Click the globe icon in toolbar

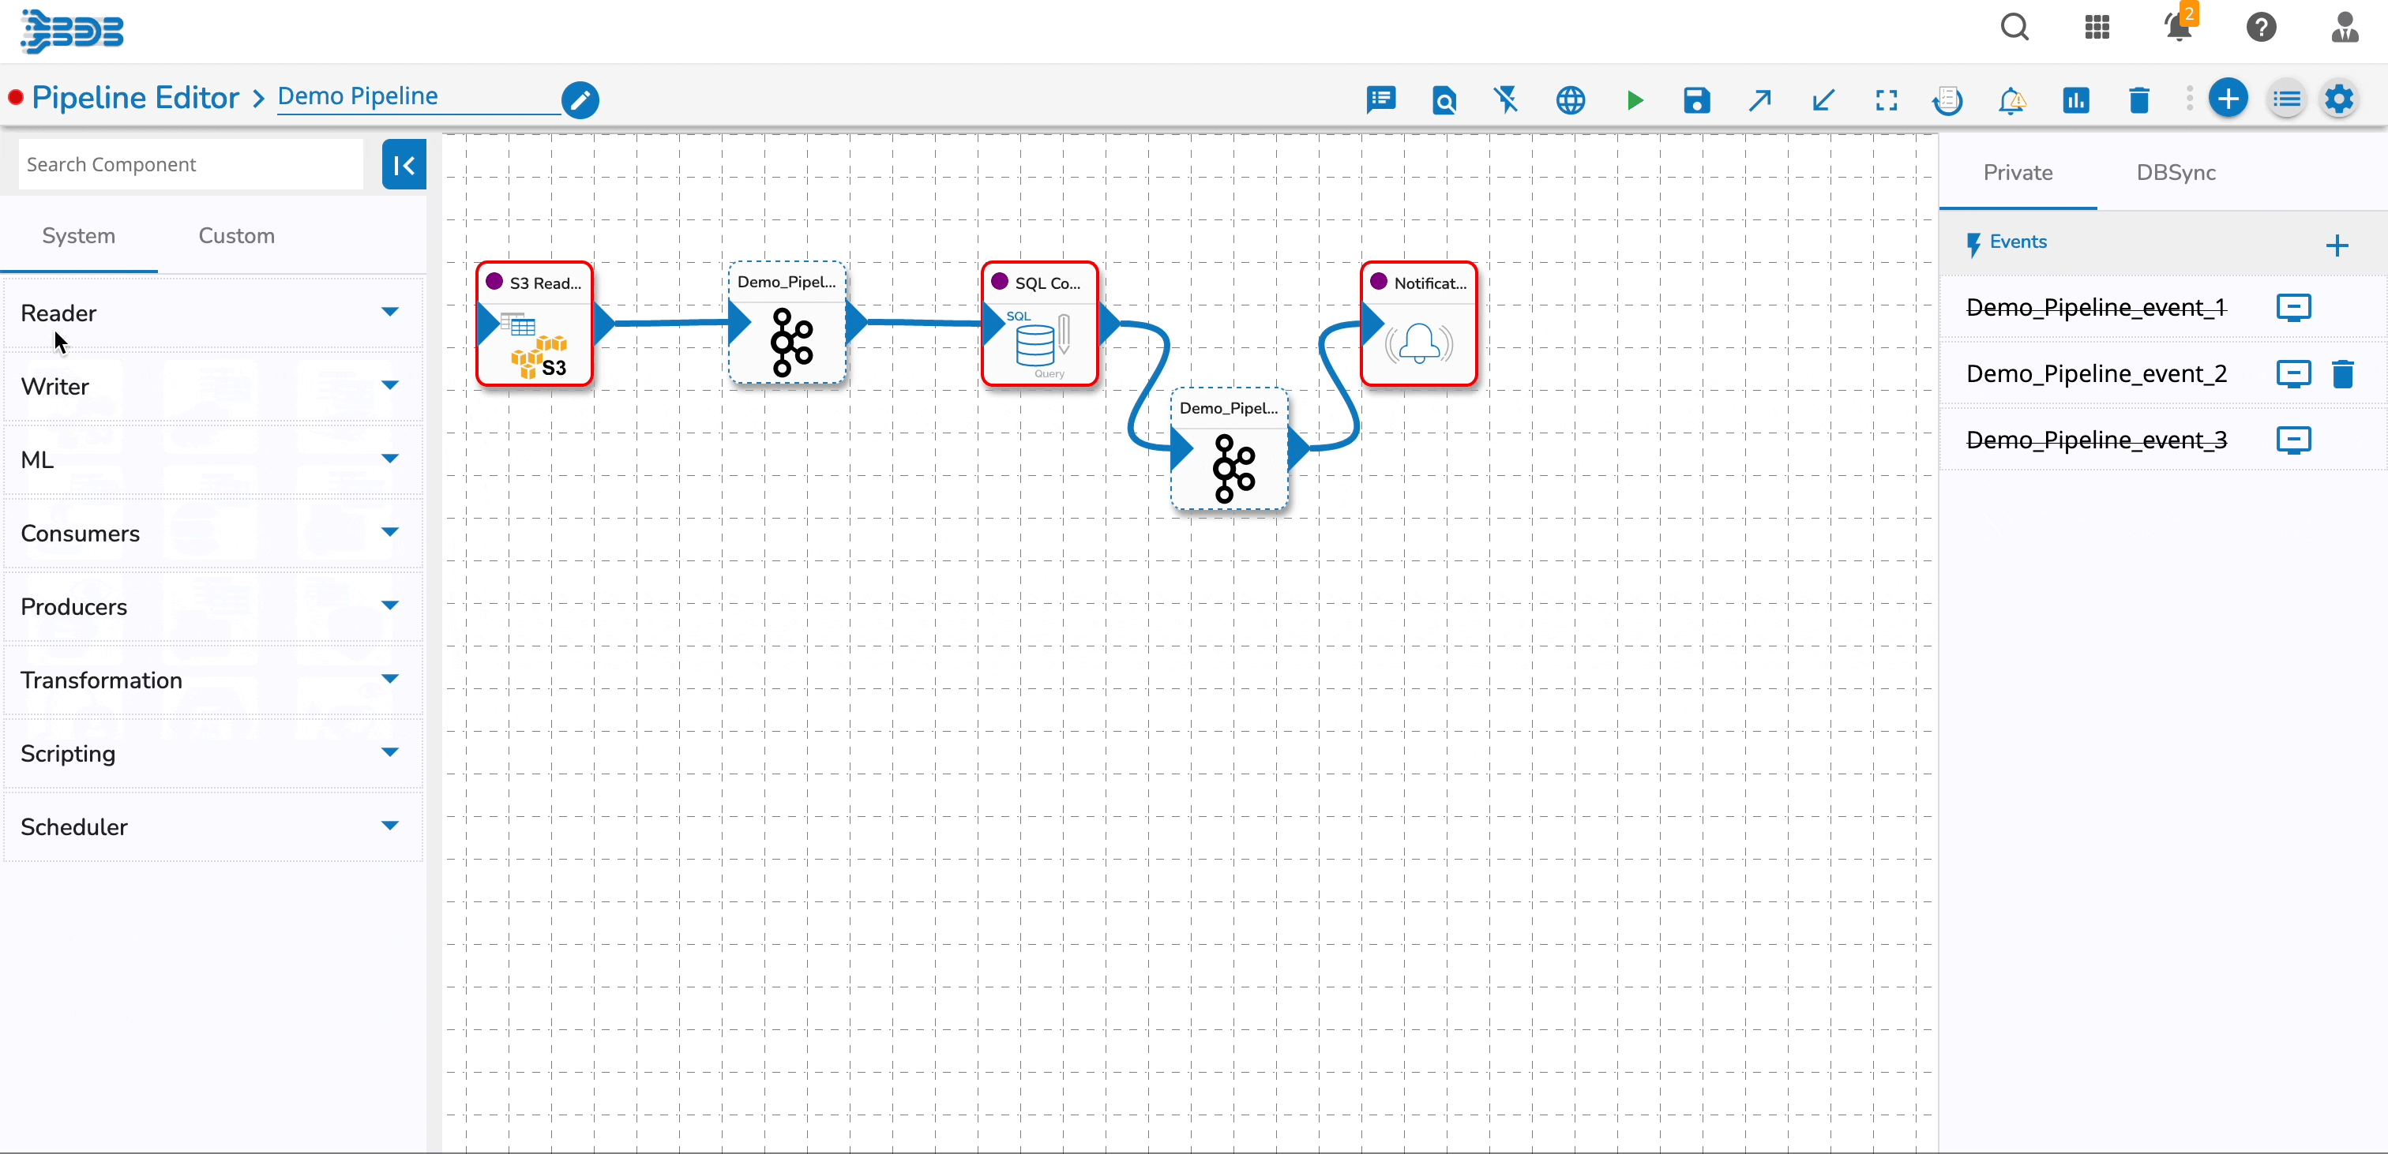coord(1571,100)
